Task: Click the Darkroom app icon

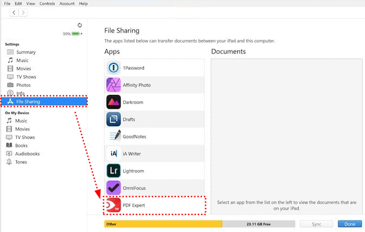Action: pyautogui.click(x=114, y=102)
